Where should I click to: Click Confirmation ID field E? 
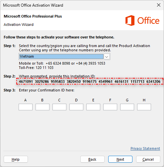pyautogui.click(x=93, y=107)
